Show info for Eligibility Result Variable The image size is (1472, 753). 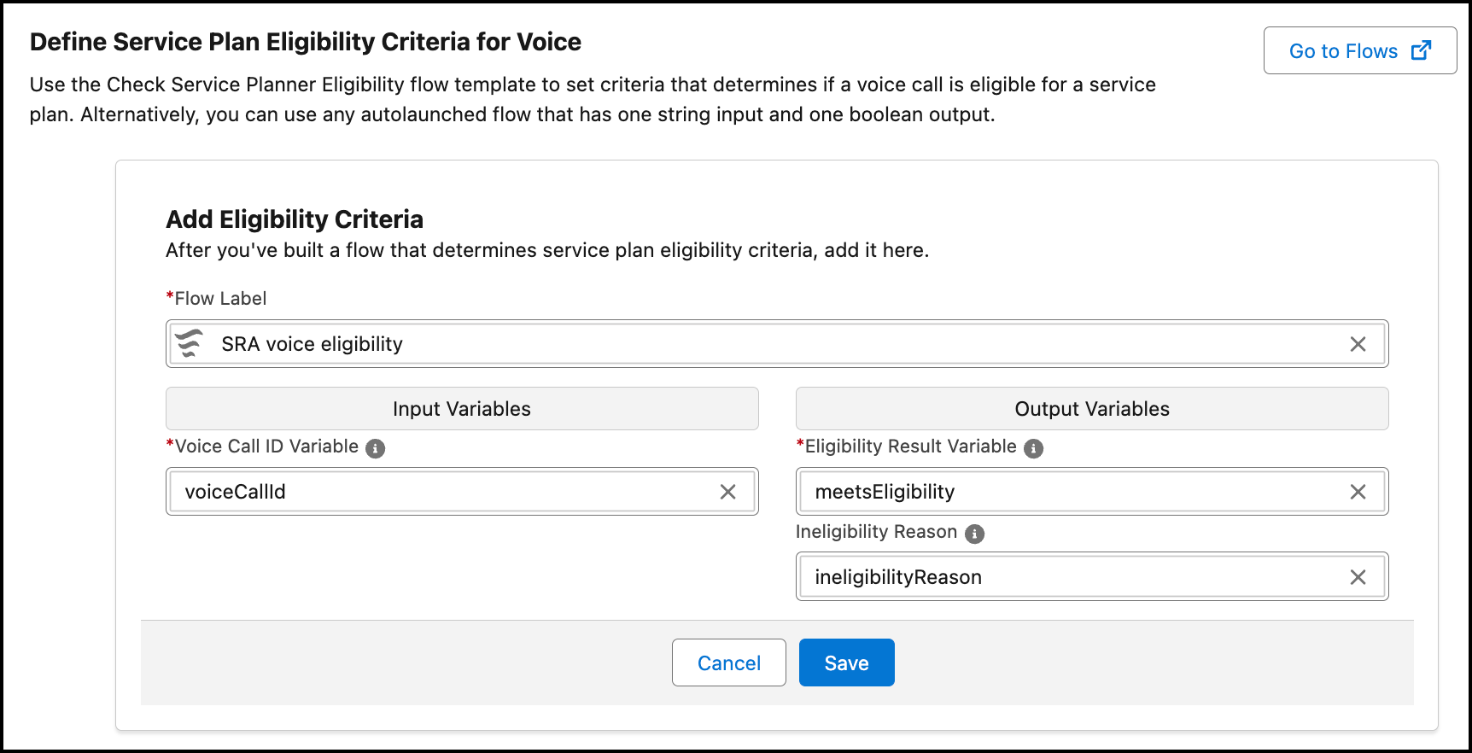1033,448
